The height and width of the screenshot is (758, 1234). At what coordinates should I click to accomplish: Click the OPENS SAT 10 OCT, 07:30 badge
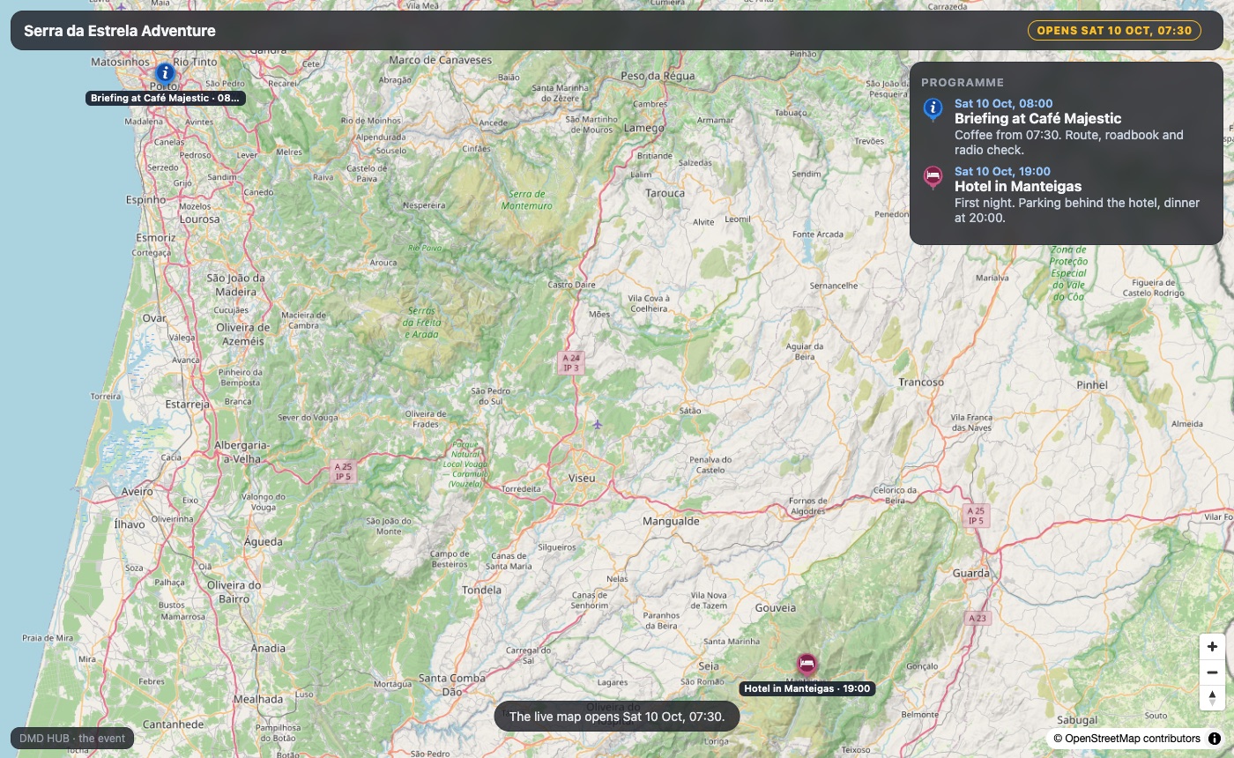tap(1114, 31)
